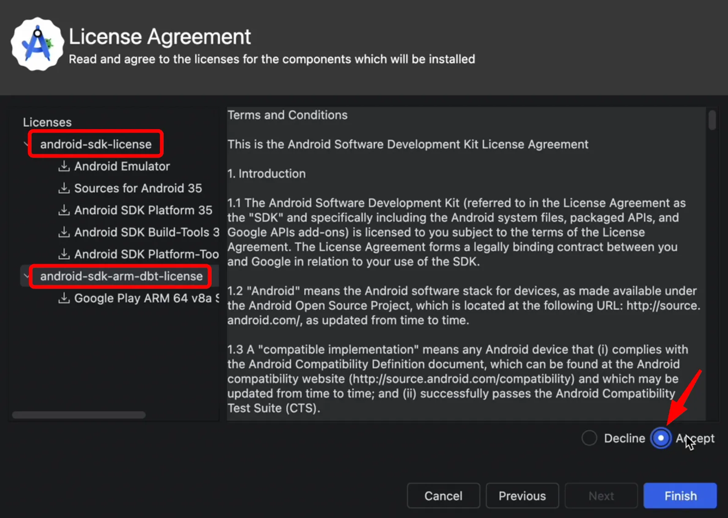The width and height of the screenshot is (728, 518).
Task: Click section 1.3 compatible implementation paragraph
Action: tap(458, 379)
